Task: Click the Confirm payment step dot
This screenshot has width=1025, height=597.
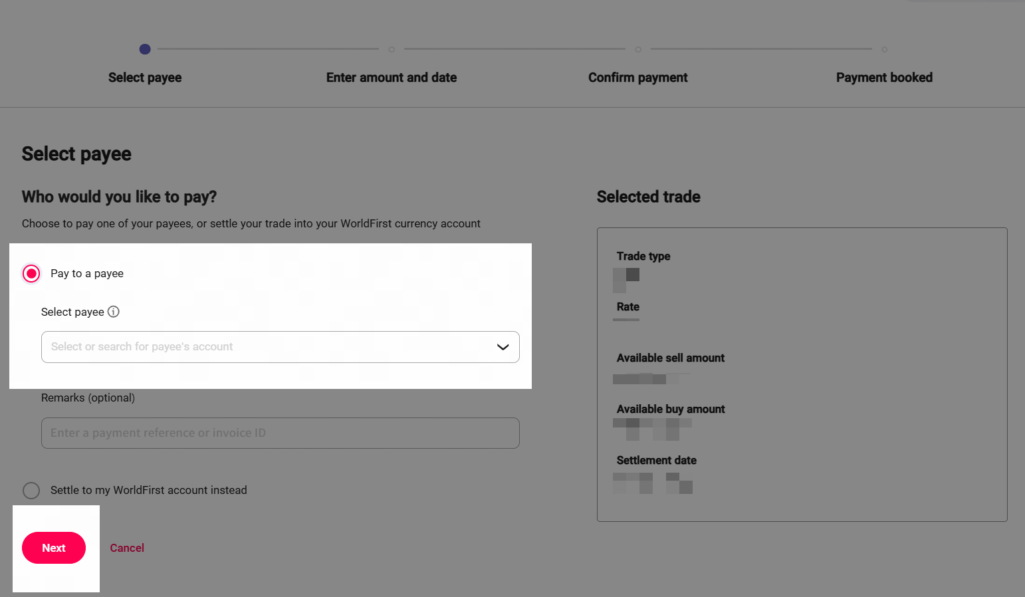Action: pyautogui.click(x=638, y=49)
